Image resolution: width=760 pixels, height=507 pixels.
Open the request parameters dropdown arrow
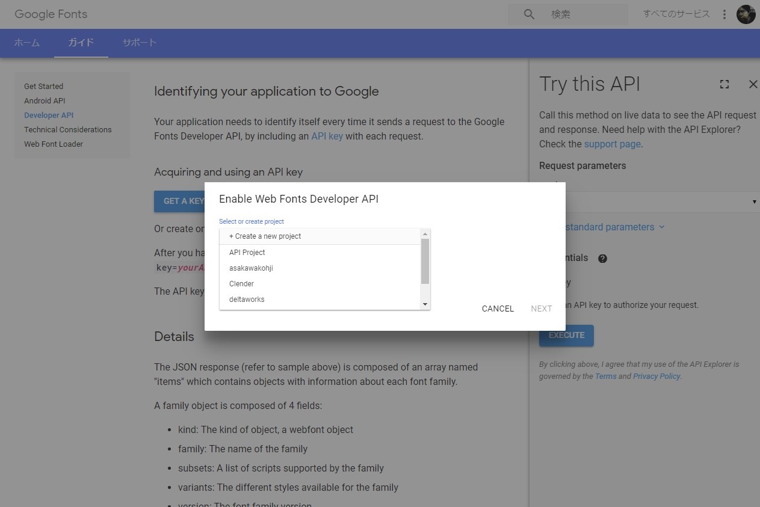[754, 201]
